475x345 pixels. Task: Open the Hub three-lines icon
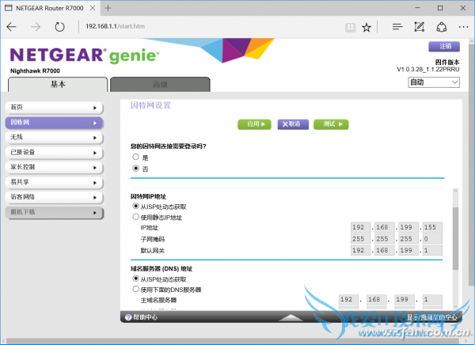click(397, 27)
